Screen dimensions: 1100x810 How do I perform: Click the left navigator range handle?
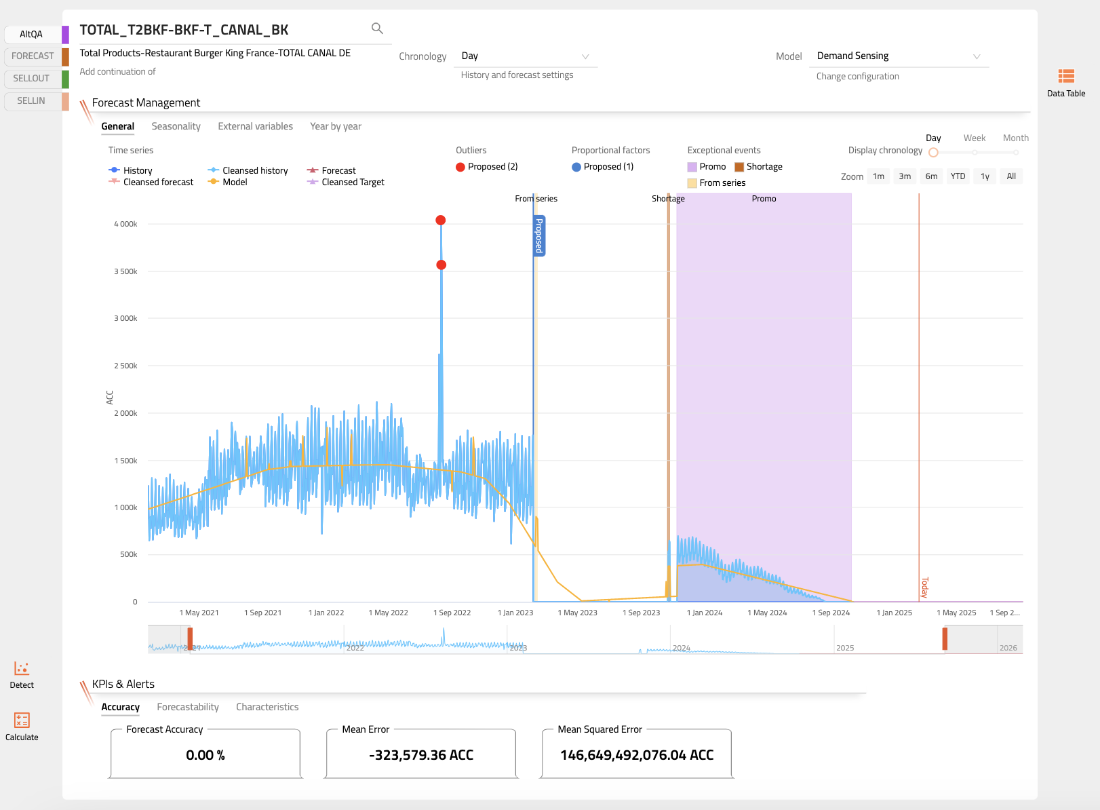(x=190, y=639)
